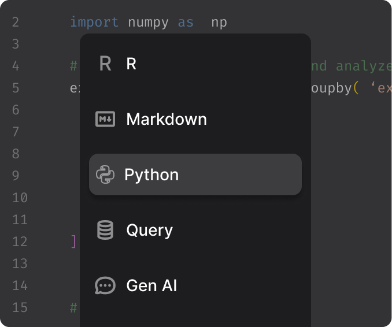Click line number 2 in the gutter
The image size is (392, 327).
point(15,23)
